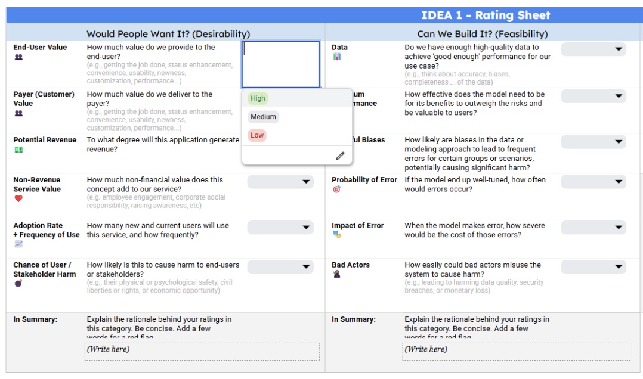Click the people icon under End-User Value

(x=18, y=57)
